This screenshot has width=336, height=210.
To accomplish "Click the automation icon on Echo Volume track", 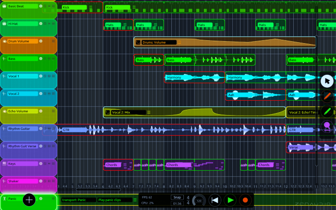I will (x=4, y=111).
